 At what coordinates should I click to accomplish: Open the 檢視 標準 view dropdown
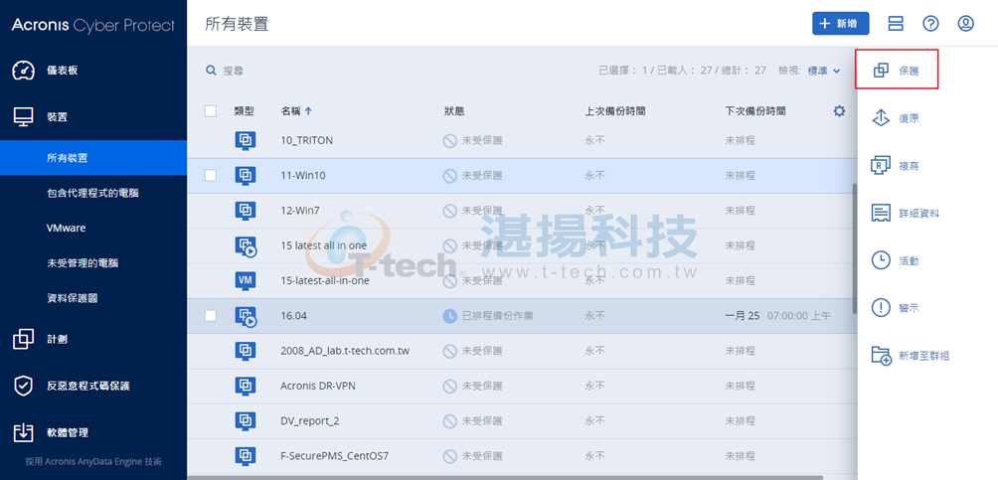pos(824,71)
